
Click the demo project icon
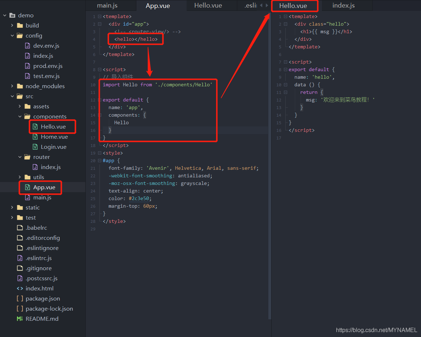[x=12, y=15]
